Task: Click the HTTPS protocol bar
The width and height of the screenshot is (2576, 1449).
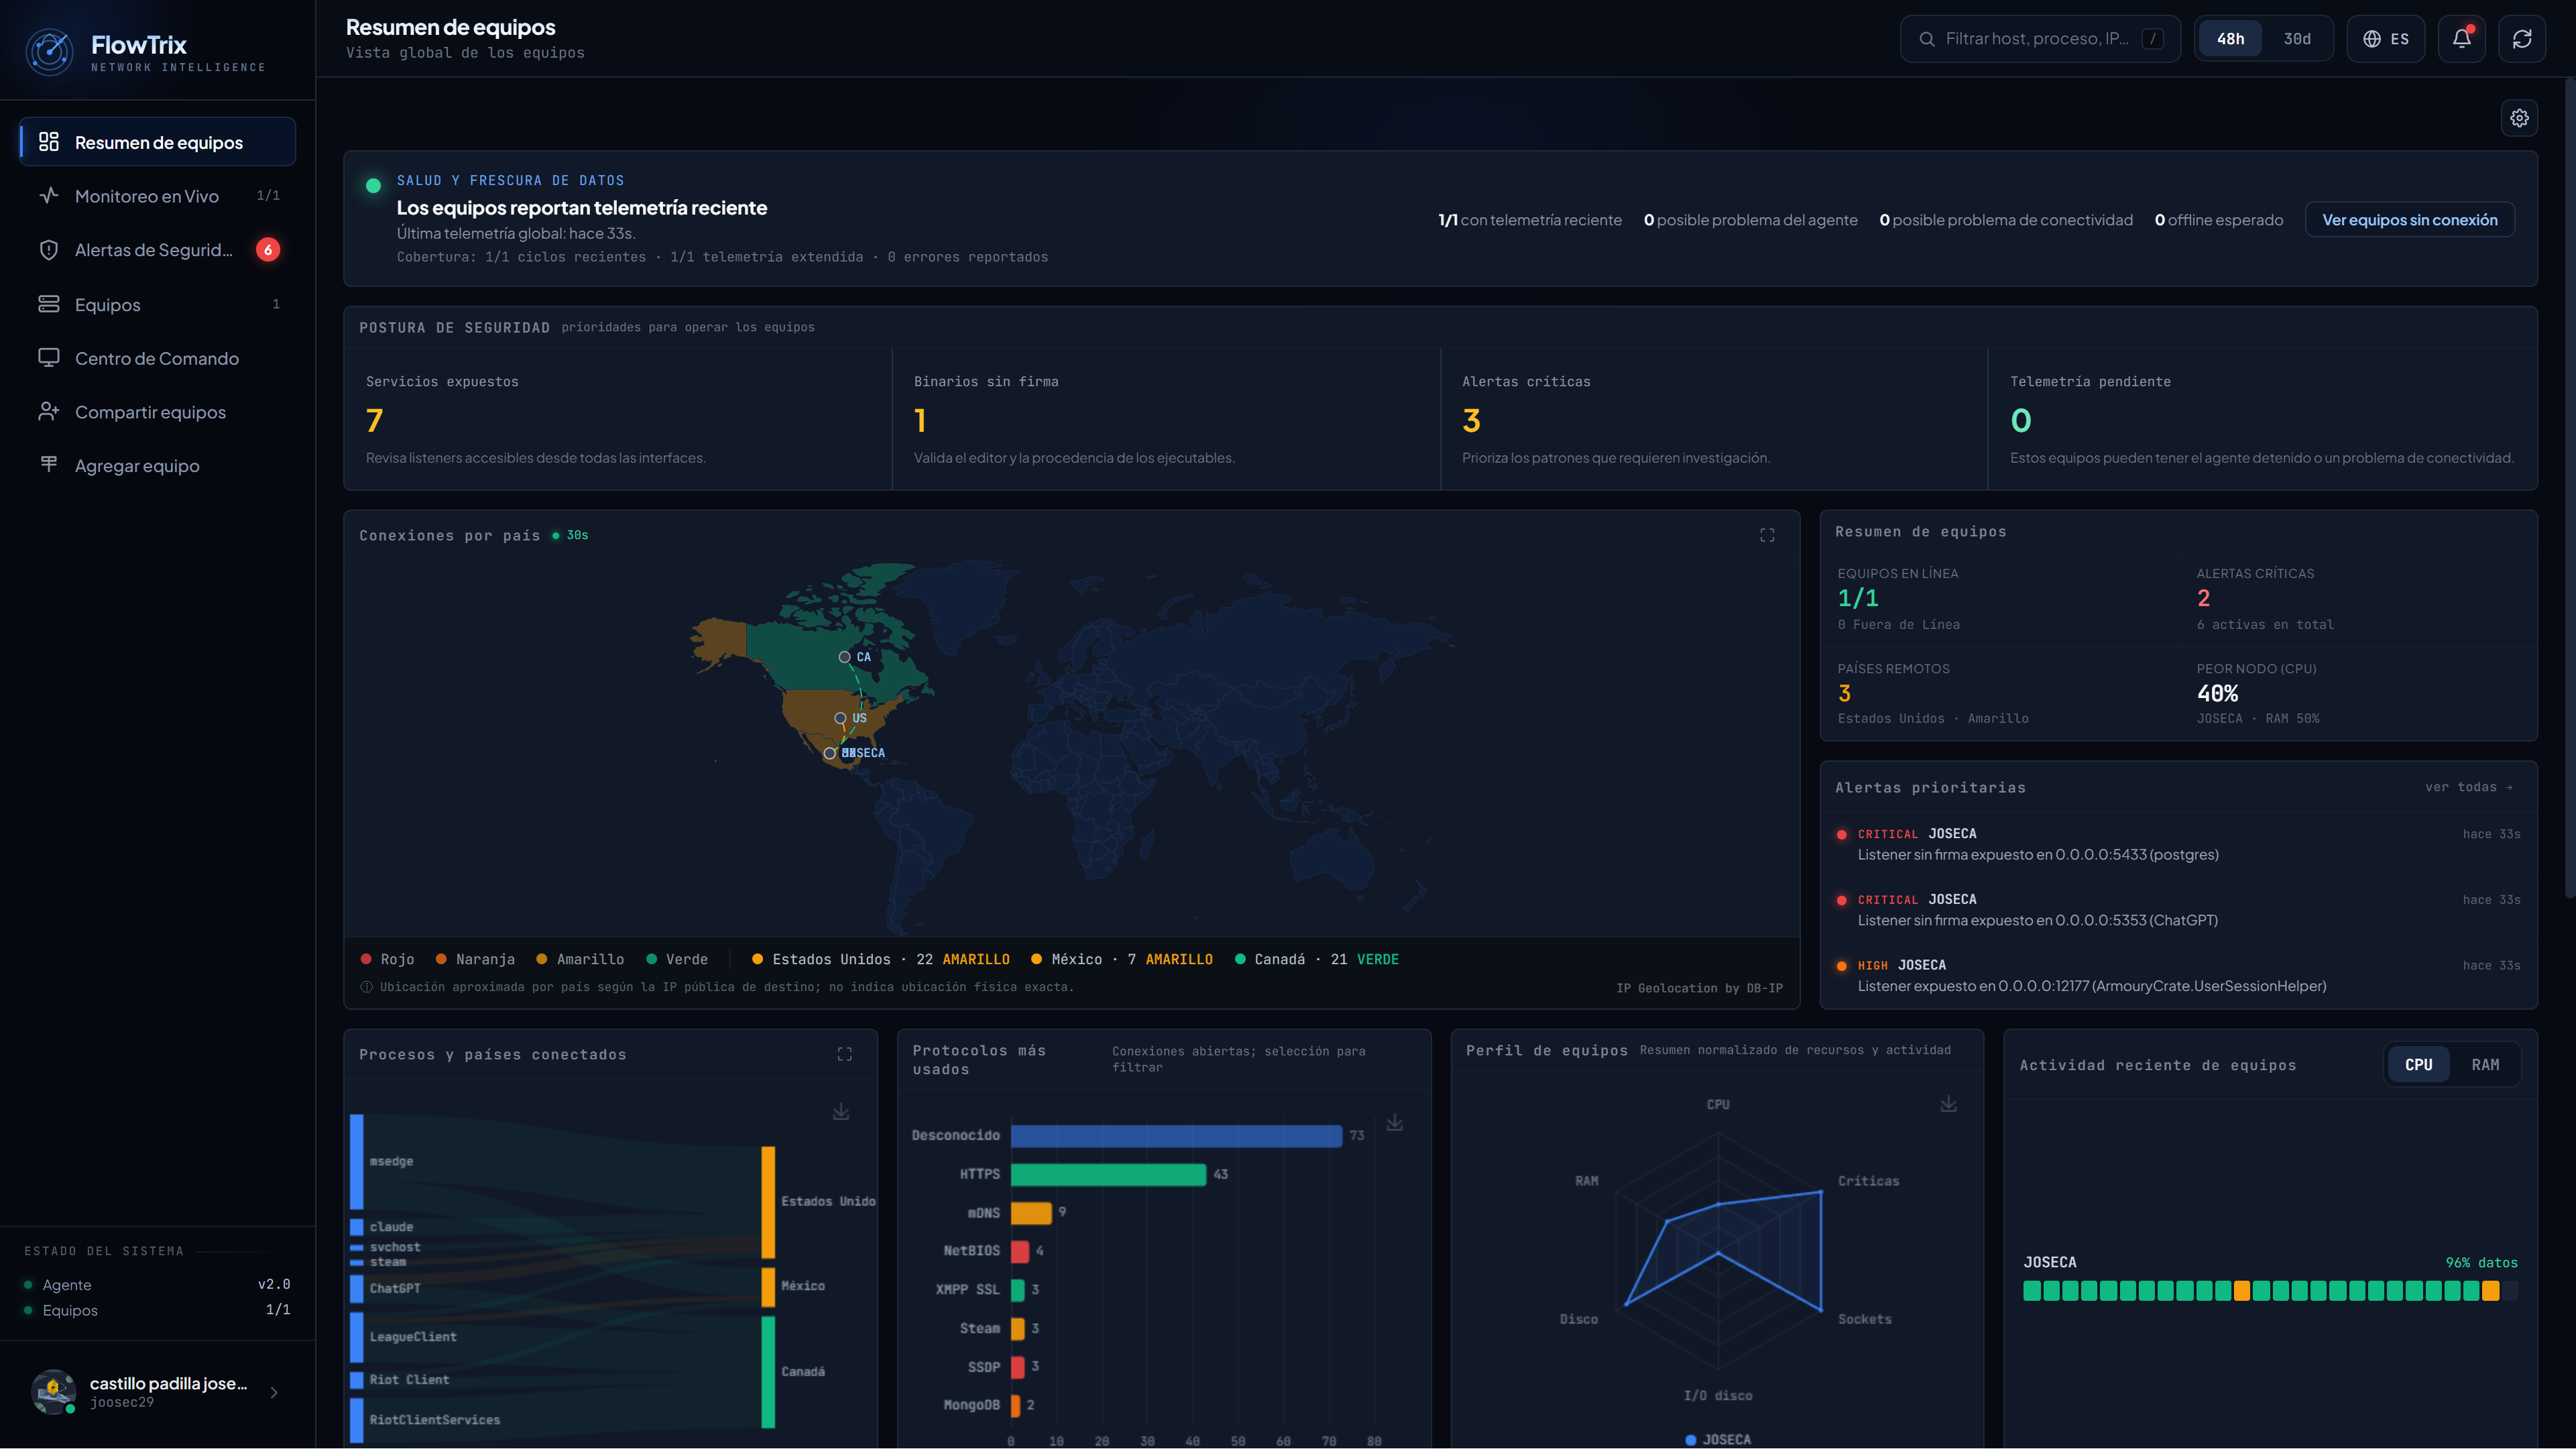Action: [1108, 1174]
